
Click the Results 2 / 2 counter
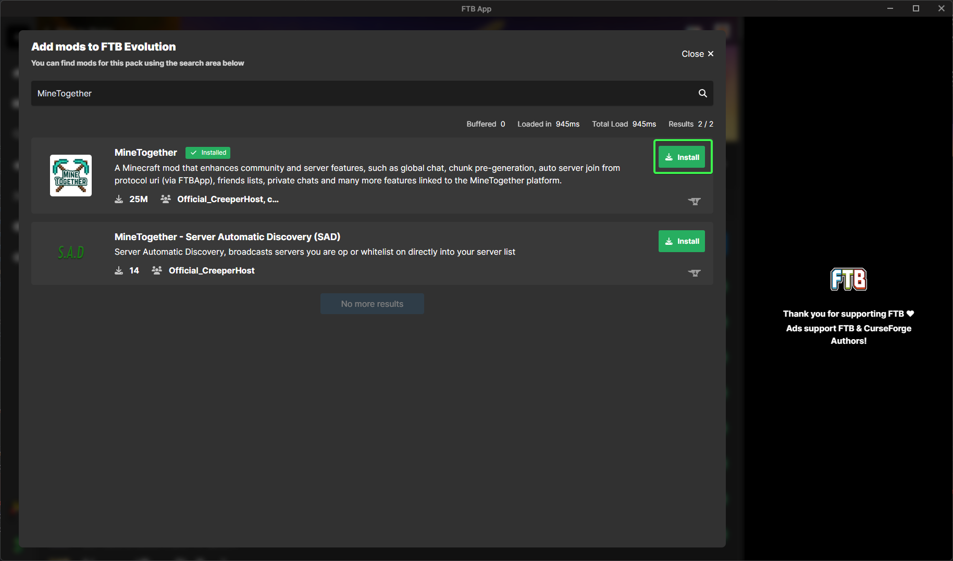(691, 124)
